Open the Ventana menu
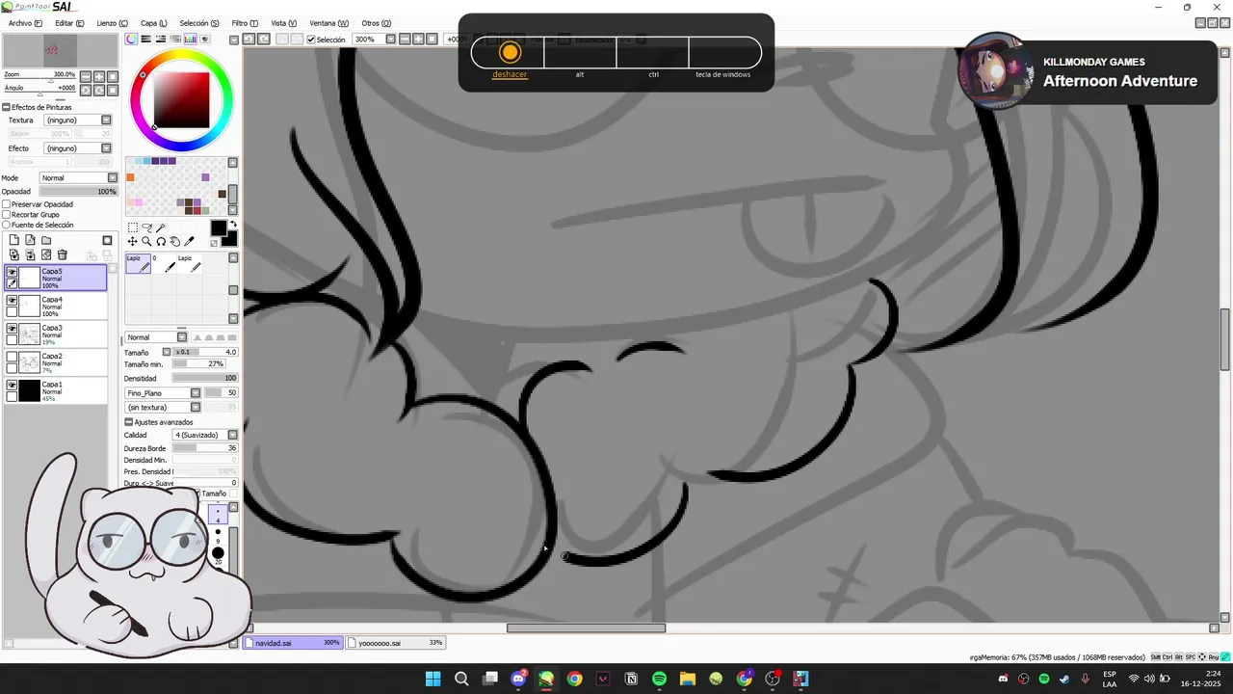The height and width of the screenshot is (694, 1233). coord(328,23)
